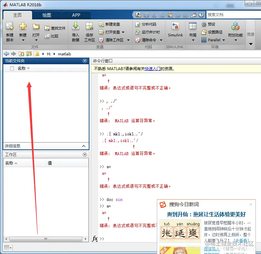This screenshot has height=254, width=261.
Task: Sort by 名称 column in current folder
Action: pyautogui.click(x=52, y=68)
